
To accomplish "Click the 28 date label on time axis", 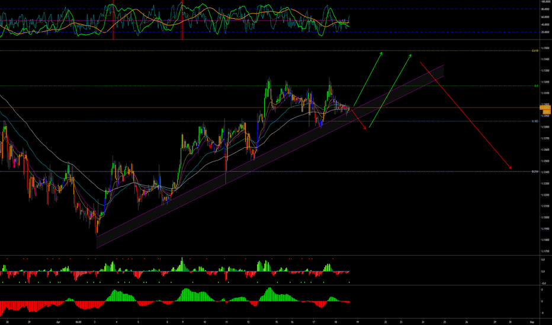I will coord(7,322).
